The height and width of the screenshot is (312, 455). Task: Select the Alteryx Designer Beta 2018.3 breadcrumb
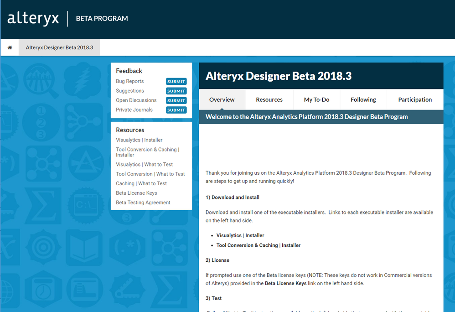click(59, 47)
